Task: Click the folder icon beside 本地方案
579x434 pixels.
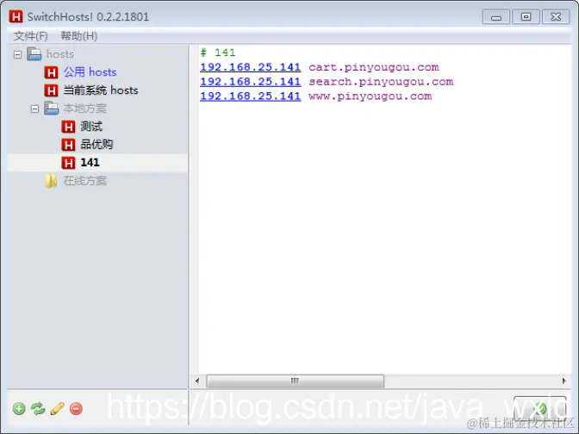Action: [52, 108]
